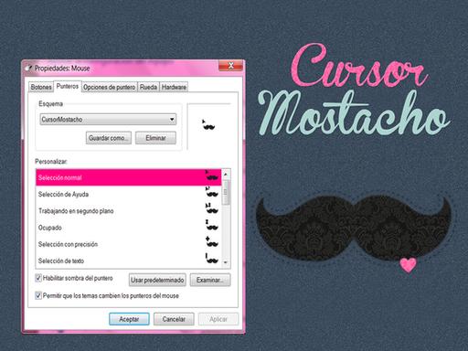Select the Selección normal row
The width and height of the screenshot is (468, 351).
pyautogui.click(x=128, y=177)
